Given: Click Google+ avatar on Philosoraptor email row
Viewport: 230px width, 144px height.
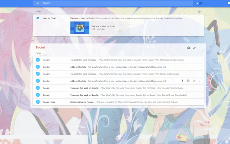Looking at the screenshot, I should pyautogui.click(x=38, y=60).
